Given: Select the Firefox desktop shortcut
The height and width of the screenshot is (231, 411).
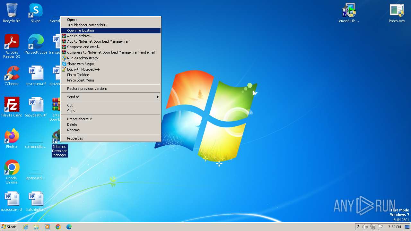Looking at the screenshot, I should click(12, 139).
